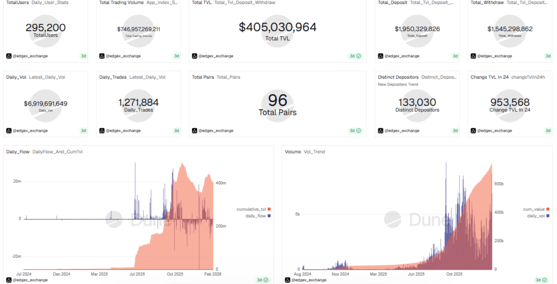Click the author avatar icon in Daily_Vol card

pyautogui.click(x=9, y=131)
